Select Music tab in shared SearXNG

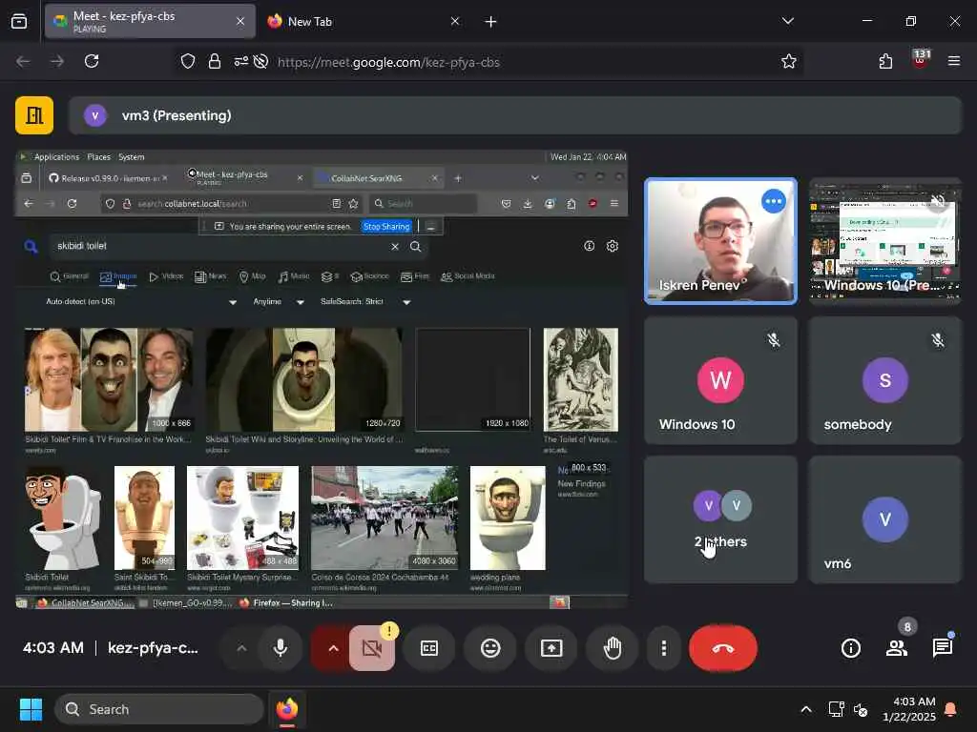(294, 276)
